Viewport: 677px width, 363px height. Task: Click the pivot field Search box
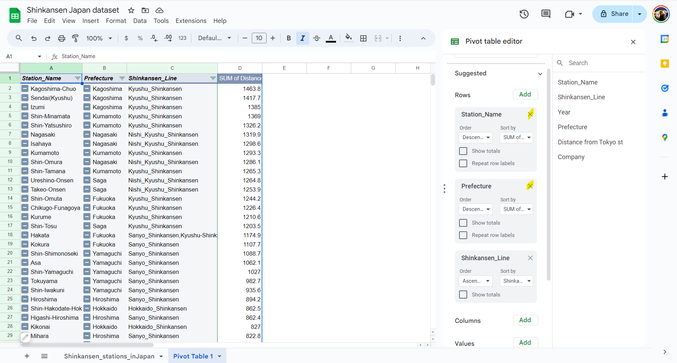[x=599, y=63]
